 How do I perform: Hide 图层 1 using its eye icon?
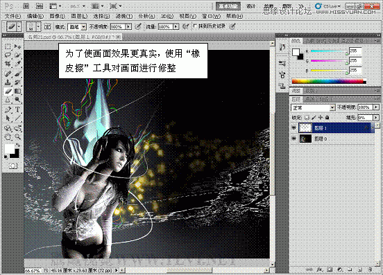tap(294, 127)
